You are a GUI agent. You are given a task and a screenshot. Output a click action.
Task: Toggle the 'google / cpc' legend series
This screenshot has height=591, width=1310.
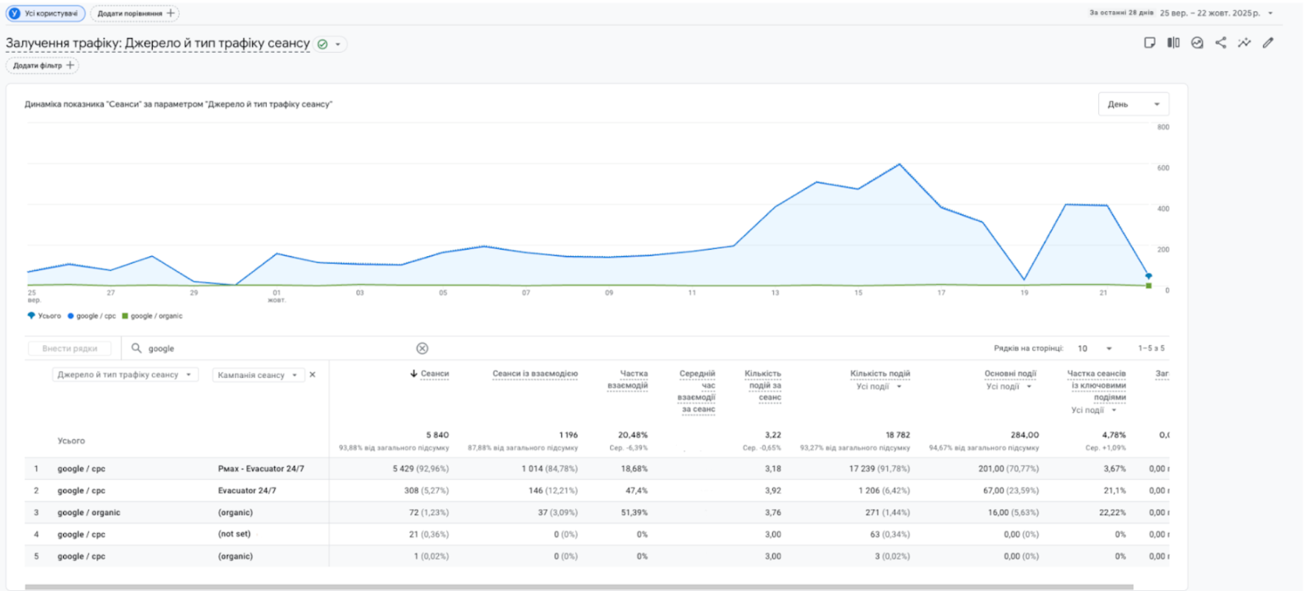92,316
